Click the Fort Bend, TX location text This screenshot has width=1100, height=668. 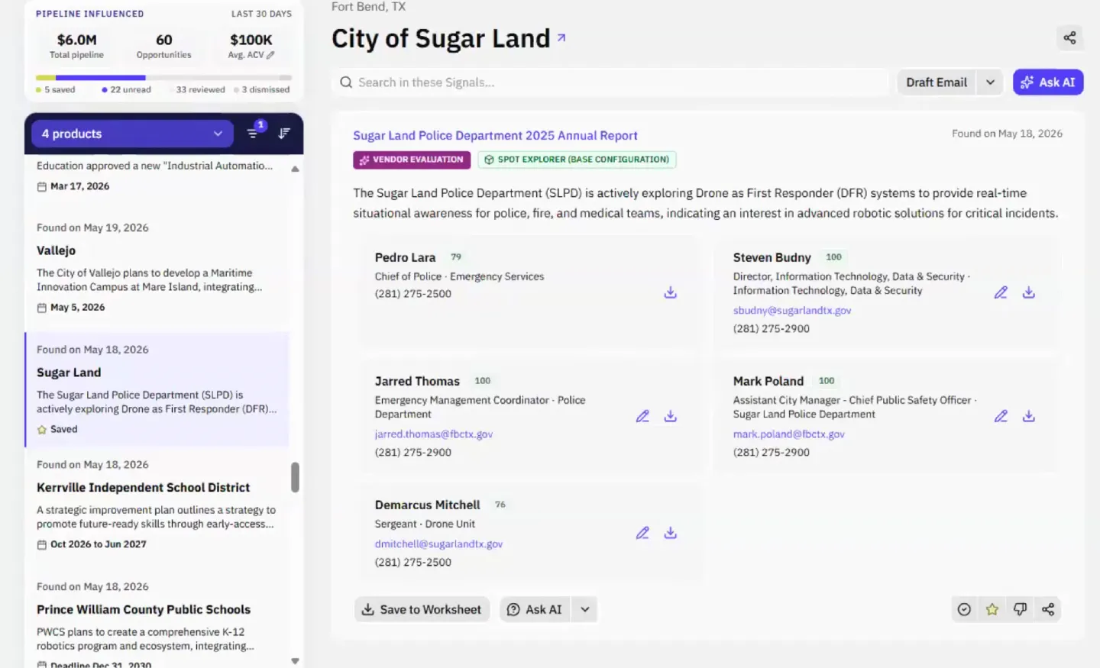pyautogui.click(x=368, y=7)
